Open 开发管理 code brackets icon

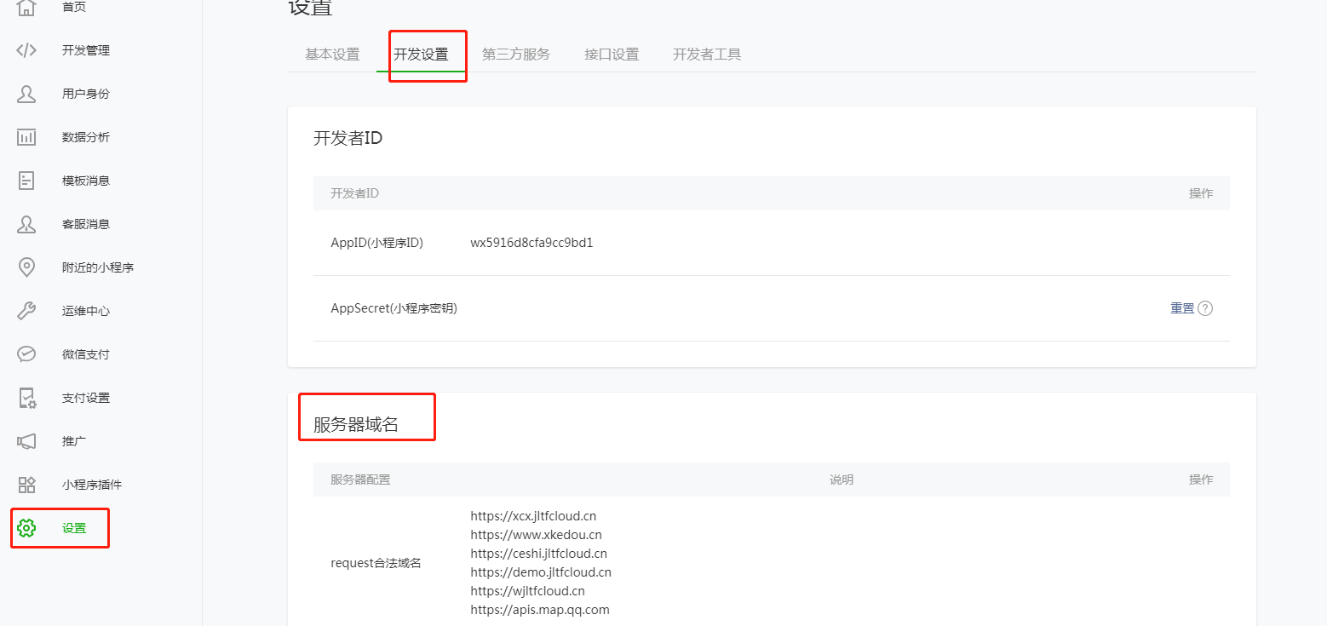[x=26, y=50]
